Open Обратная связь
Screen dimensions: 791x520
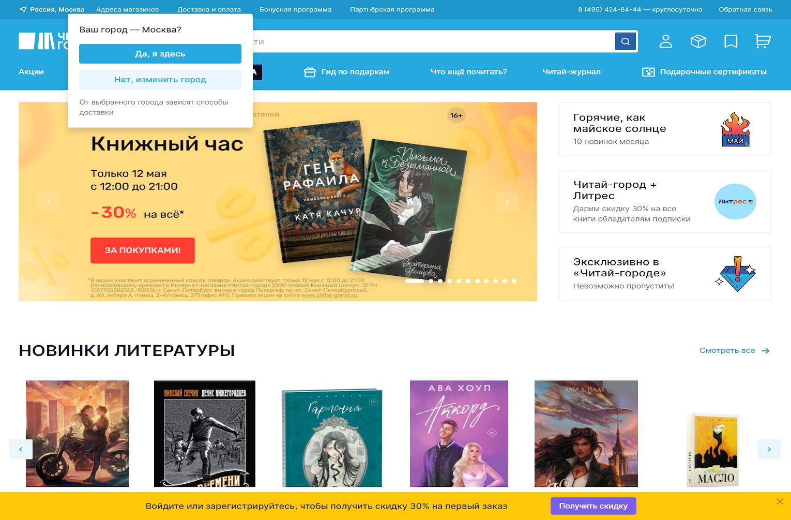click(746, 9)
